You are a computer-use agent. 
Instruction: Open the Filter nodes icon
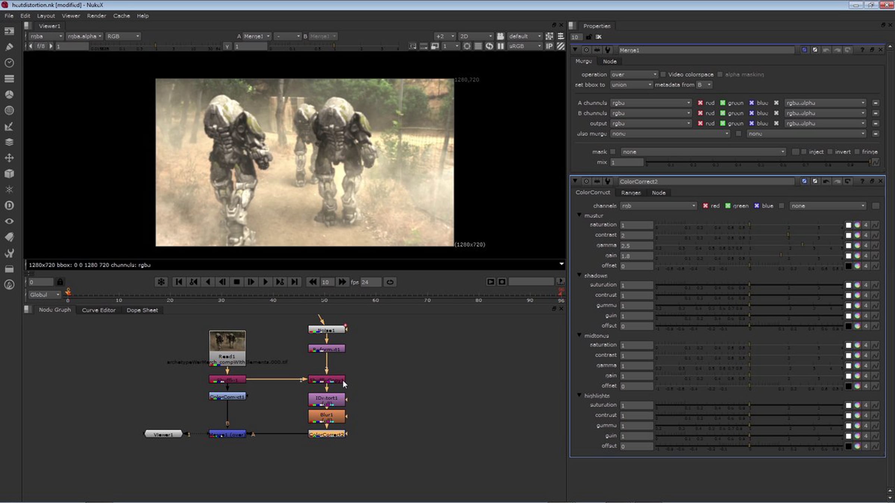(x=9, y=110)
